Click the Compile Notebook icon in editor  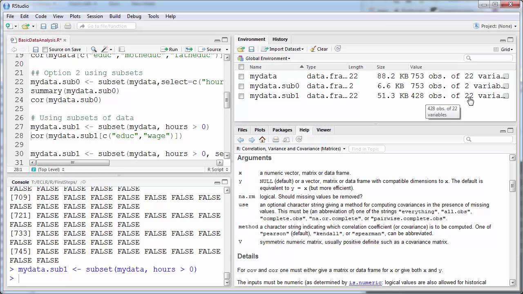click(x=122, y=49)
